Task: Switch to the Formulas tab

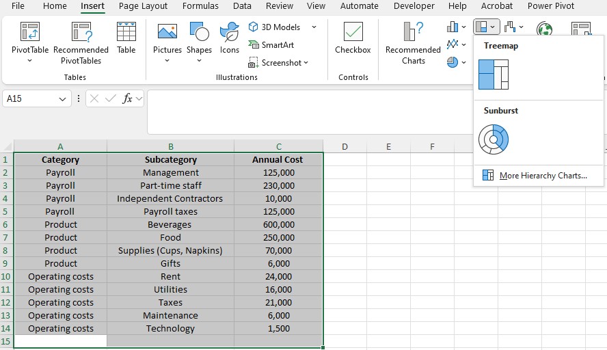Action: (x=200, y=6)
